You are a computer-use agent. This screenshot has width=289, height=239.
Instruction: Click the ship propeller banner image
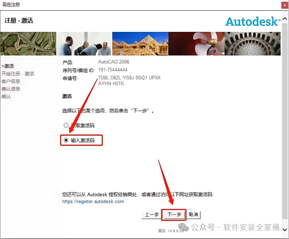[x=196, y=44]
